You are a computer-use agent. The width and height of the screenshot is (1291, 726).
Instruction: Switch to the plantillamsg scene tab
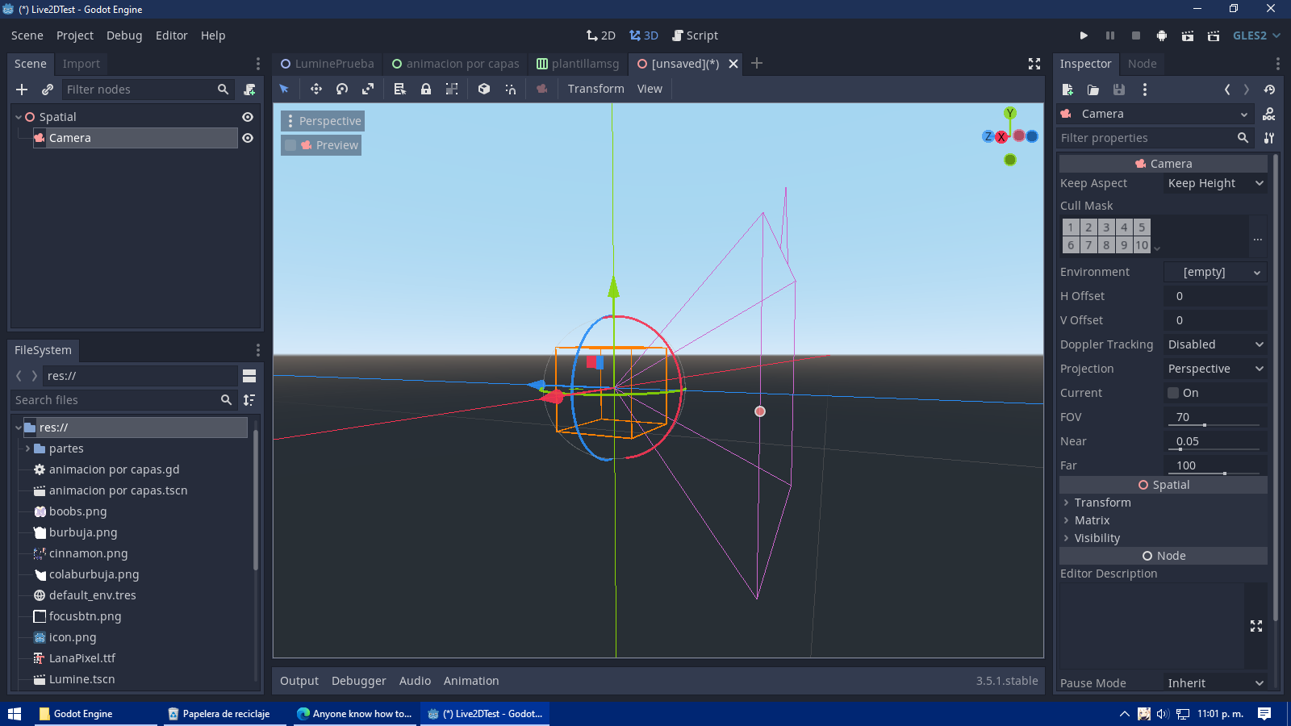(578, 63)
